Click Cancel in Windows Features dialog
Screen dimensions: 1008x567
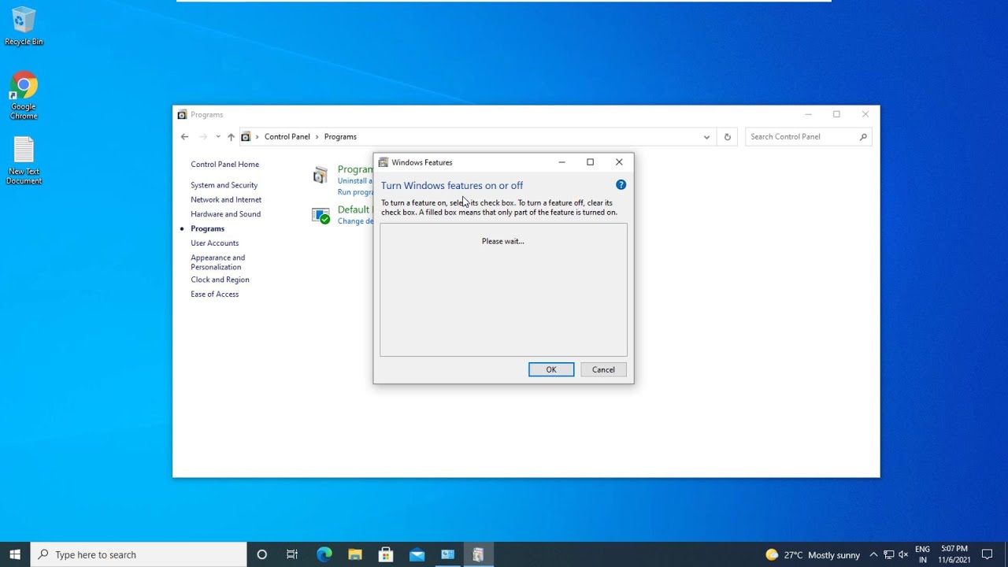[603, 369]
